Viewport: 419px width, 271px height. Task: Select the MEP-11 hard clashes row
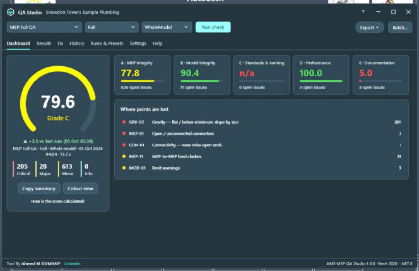pyautogui.click(x=261, y=157)
